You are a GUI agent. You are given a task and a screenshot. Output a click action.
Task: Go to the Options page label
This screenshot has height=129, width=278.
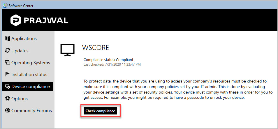click(x=20, y=98)
